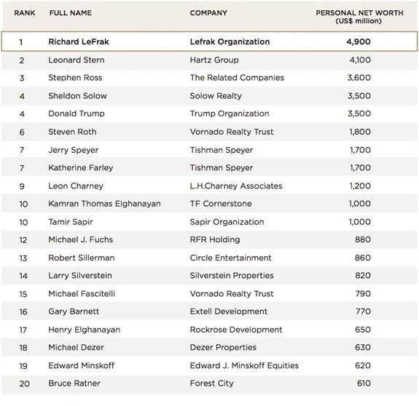
Task: Click Henry Elghanayan in the list
Action: click(x=85, y=330)
